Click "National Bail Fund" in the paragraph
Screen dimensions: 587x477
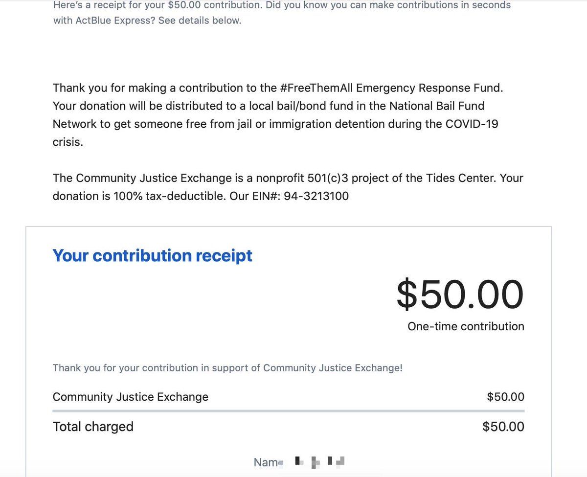tap(437, 106)
